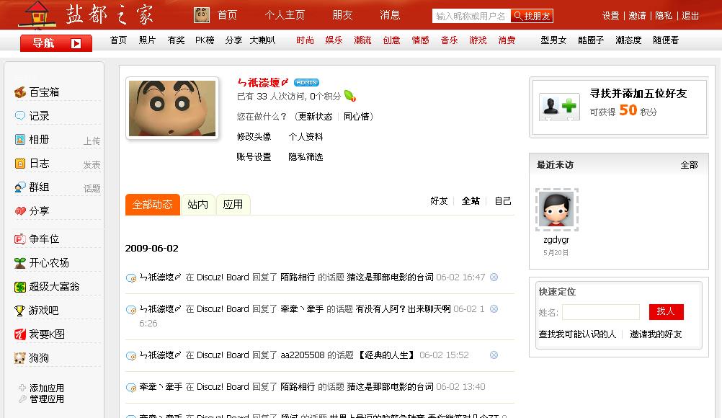Open the PK榜 section
Image resolution: width=722 pixels, height=418 pixels.
[205, 40]
